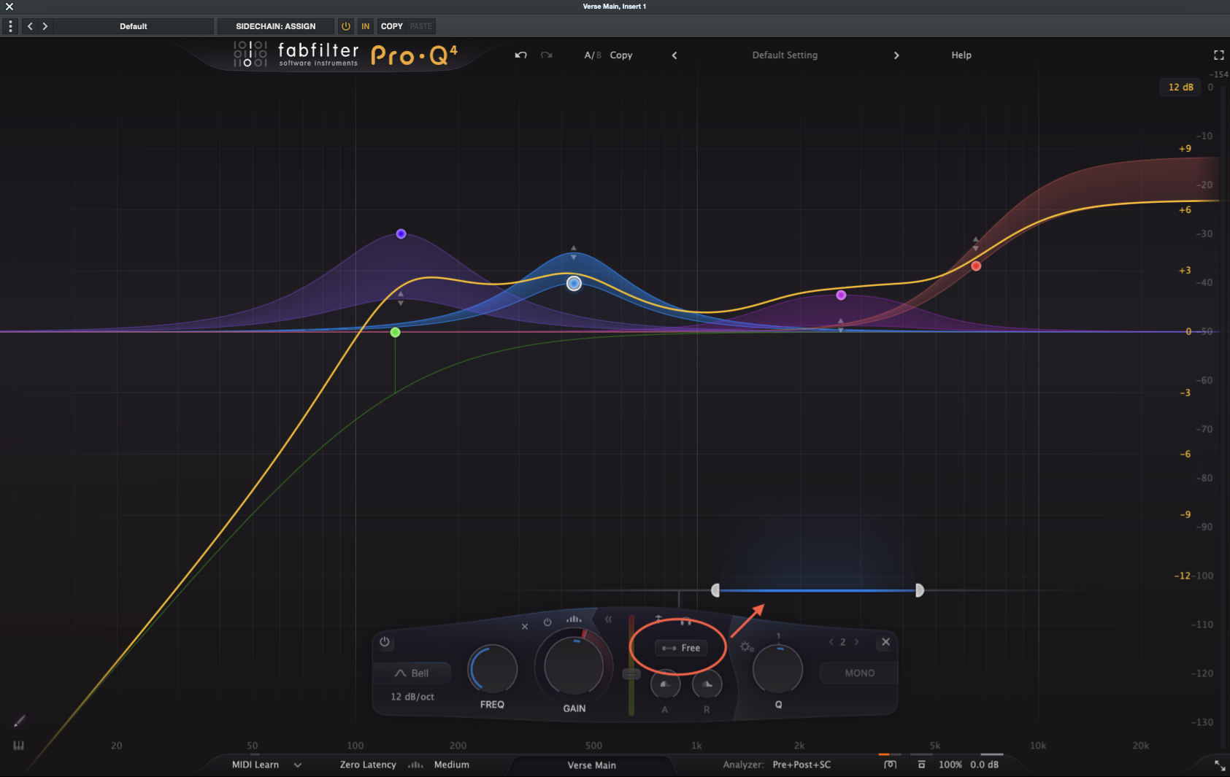Image resolution: width=1230 pixels, height=777 pixels.
Task: Toggle the plugin bypass power button
Action: (x=346, y=26)
